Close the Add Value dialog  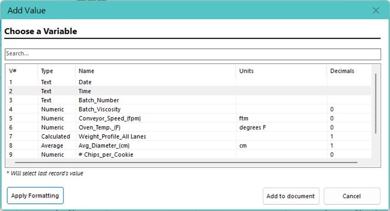click(x=376, y=10)
